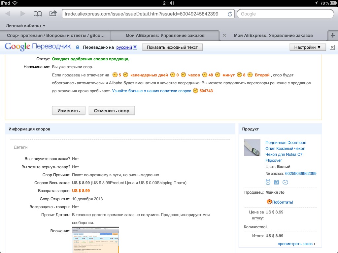Click просмотреть заказ link
This screenshot has height=253, width=338.
[295, 244]
